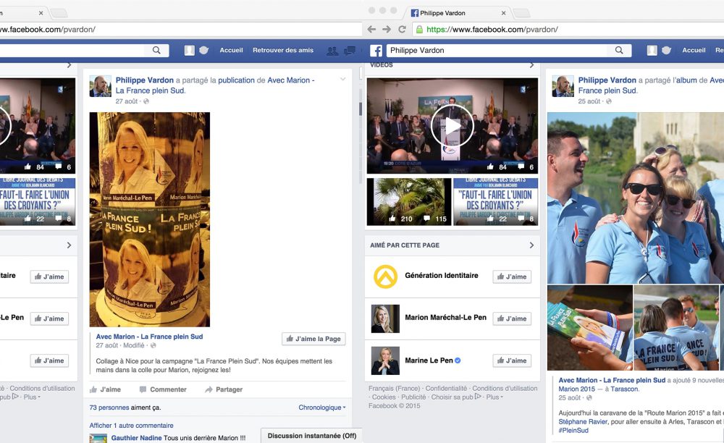Open a new tab in right browser window

(x=522, y=13)
